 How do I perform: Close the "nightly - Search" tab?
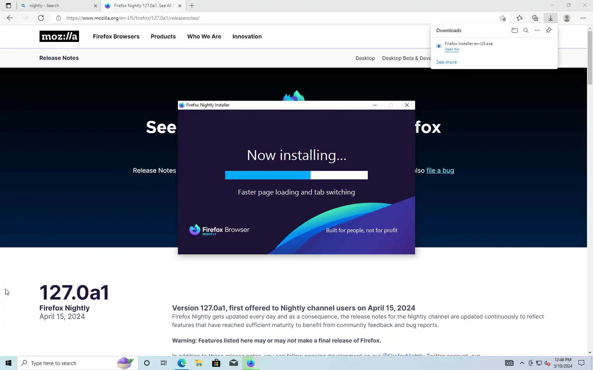tap(95, 6)
